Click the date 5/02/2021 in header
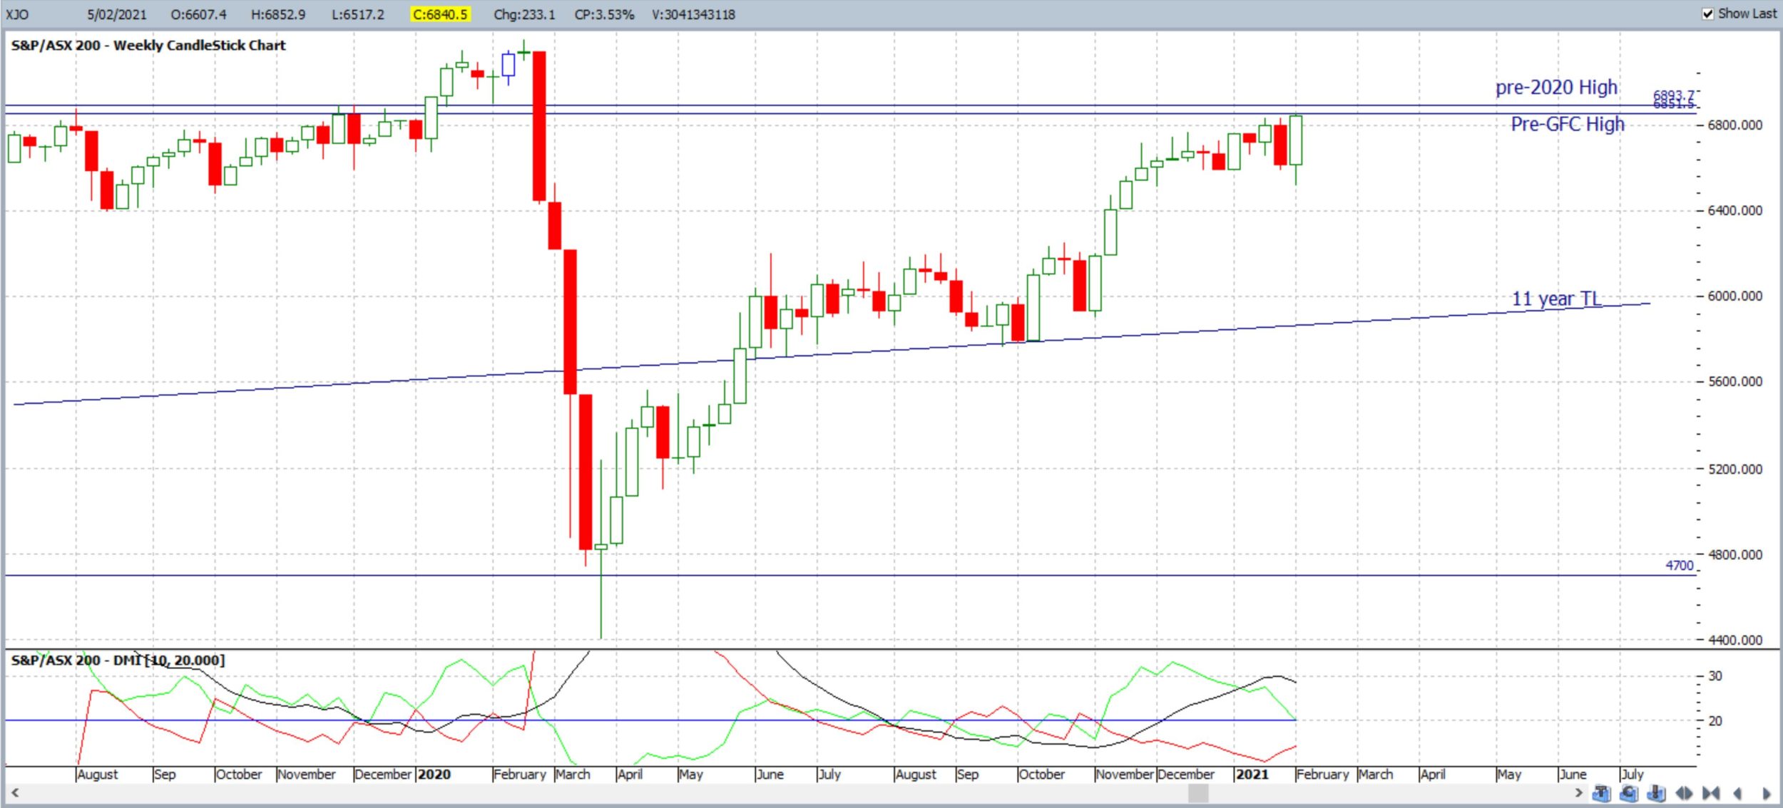This screenshot has height=808, width=1783. [x=116, y=14]
